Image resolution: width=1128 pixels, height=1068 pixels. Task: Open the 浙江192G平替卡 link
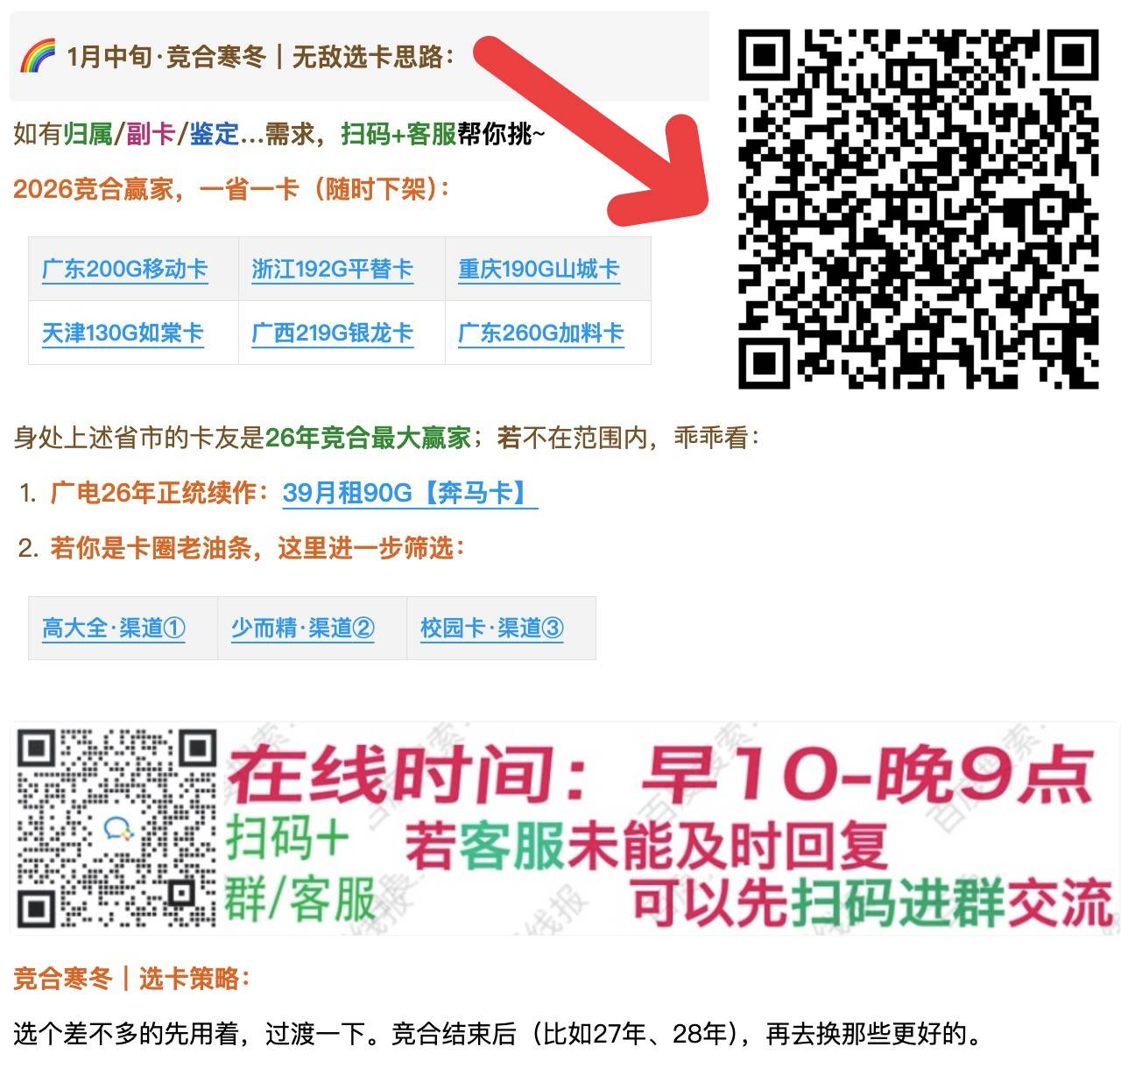332,269
